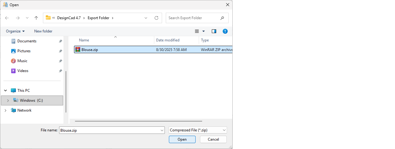Toggle the preview pane
The height and width of the screenshot is (149, 395).
coord(214,31)
